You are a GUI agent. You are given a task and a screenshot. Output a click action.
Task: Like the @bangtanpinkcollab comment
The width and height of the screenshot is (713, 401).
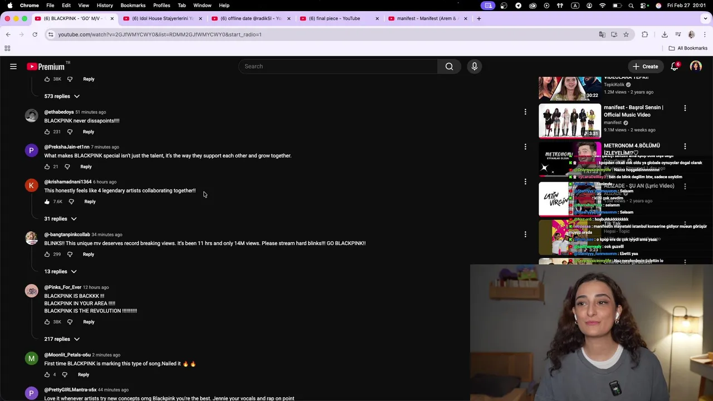point(47,255)
